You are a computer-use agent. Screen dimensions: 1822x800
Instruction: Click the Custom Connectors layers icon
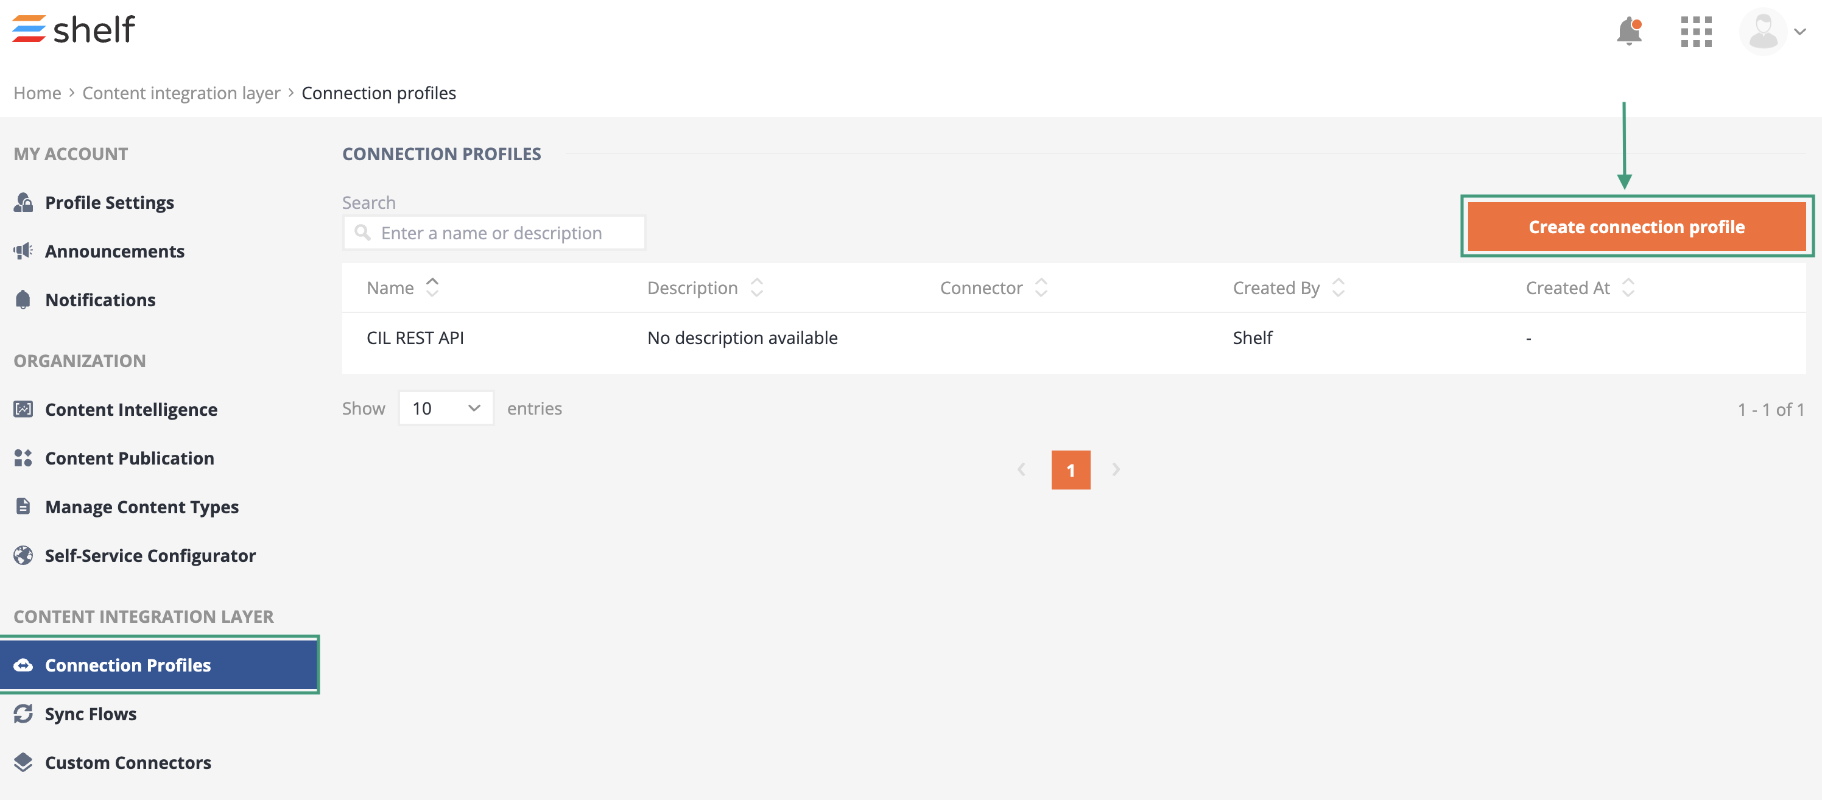(23, 762)
